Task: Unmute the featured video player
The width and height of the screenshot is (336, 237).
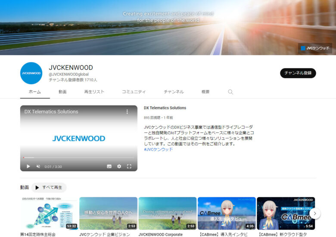Action: tap(38, 166)
